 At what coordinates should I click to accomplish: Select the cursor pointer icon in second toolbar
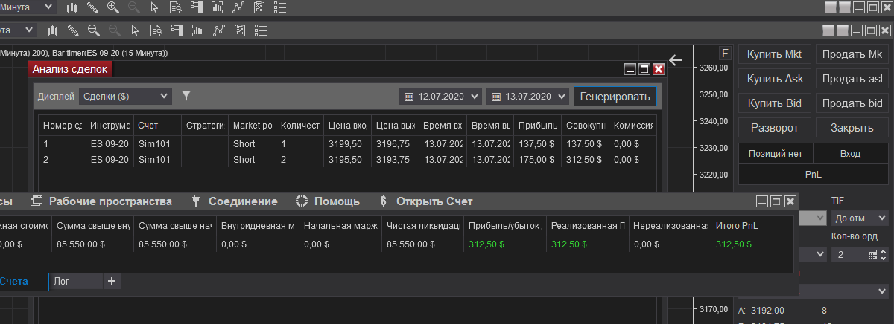pos(135,30)
